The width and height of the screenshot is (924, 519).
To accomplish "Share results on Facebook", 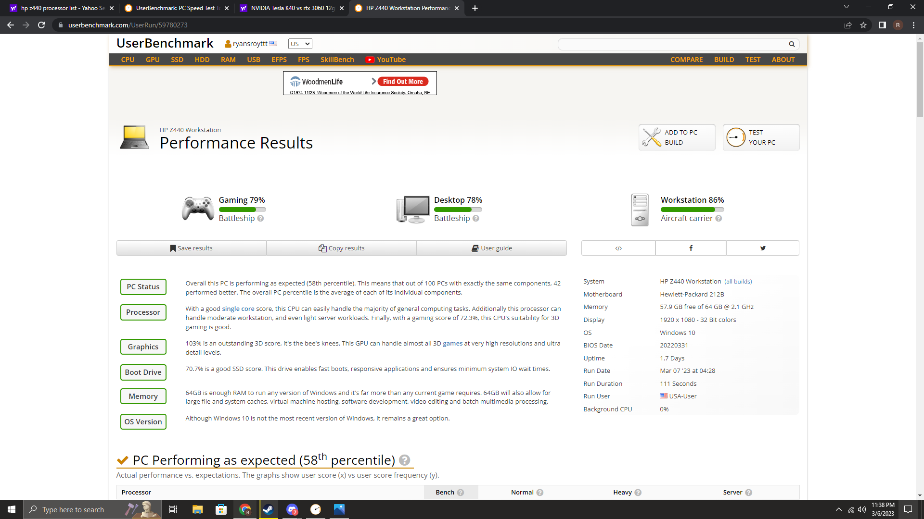I will (691, 248).
